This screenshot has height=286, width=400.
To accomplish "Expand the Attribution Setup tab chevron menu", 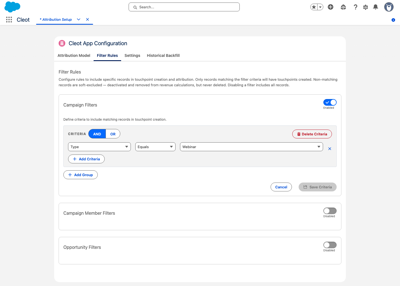I will coord(79,19).
